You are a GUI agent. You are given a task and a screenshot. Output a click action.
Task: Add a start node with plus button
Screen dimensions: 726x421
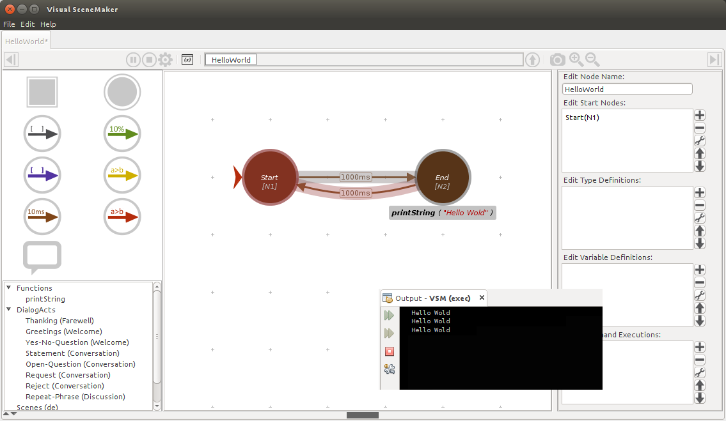(700, 115)
